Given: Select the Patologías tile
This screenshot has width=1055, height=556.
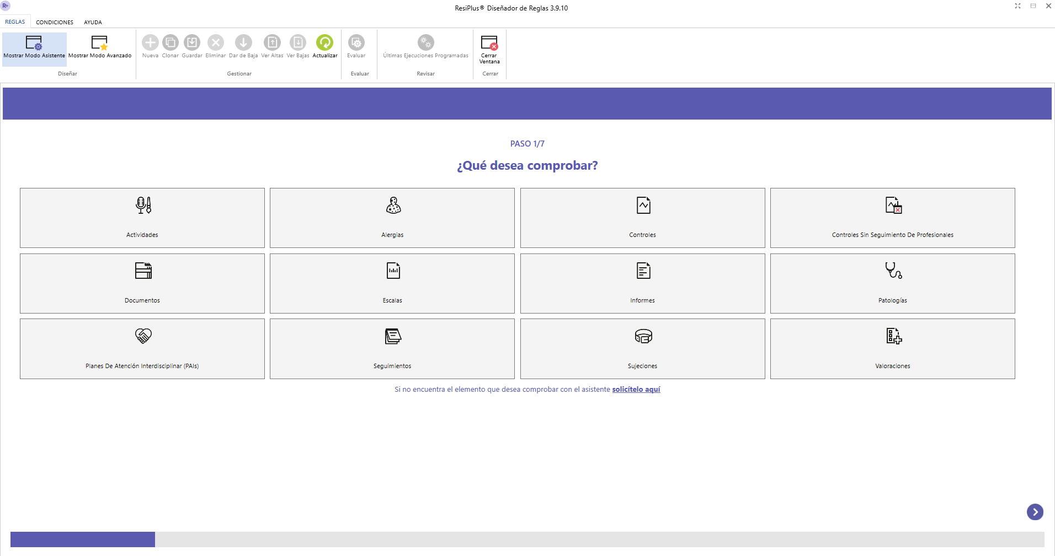Looking at the screenshot, I should click(x=893, y=283).
